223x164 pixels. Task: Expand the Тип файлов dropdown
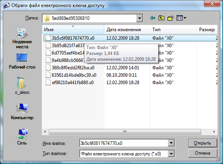click(x=171, y=154)
